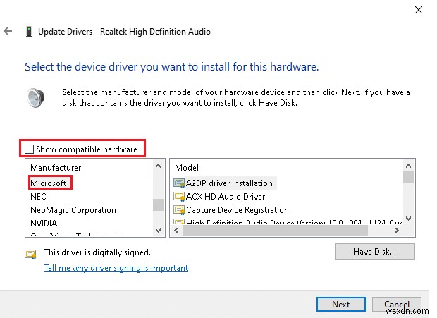Click the Manufacturer column header

(x=56, y=168)
